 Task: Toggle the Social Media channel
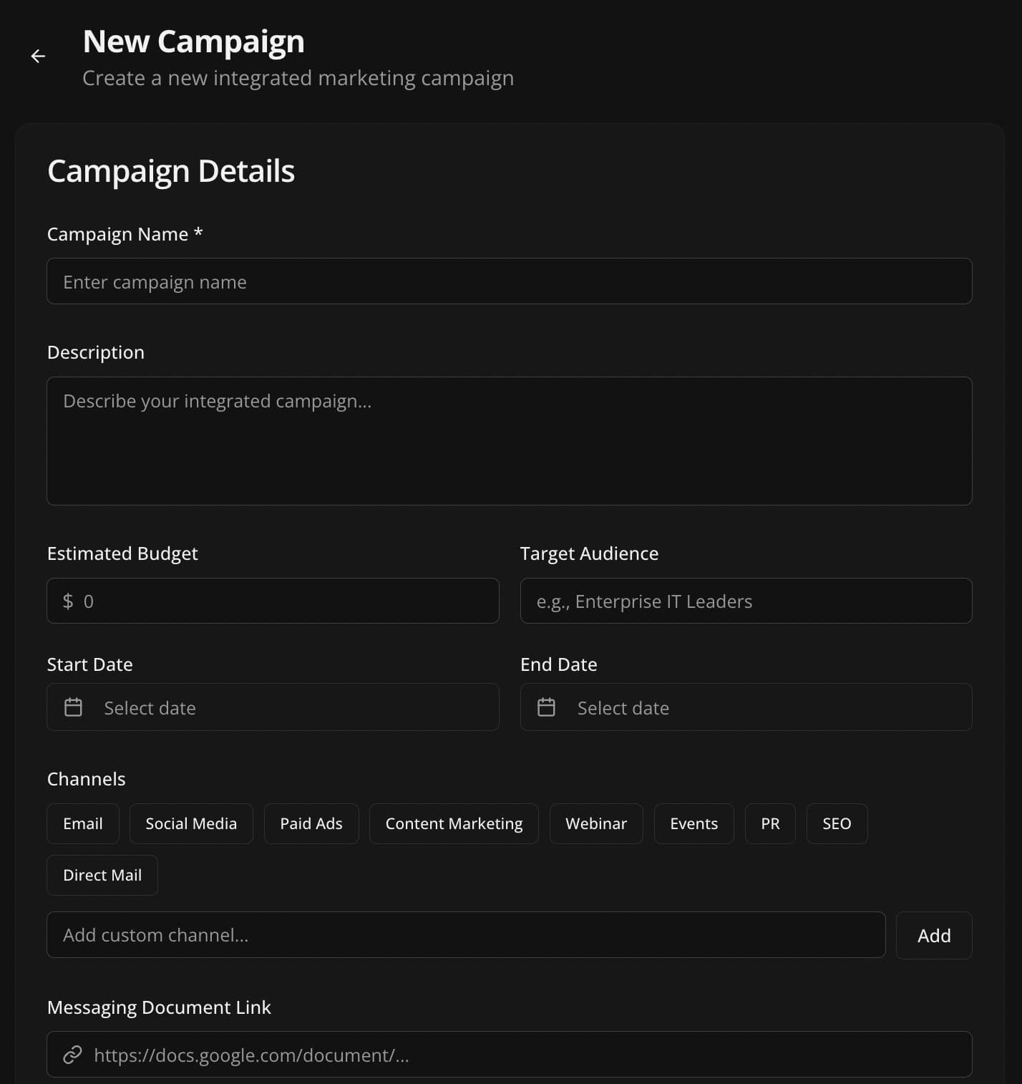[190, 823]
